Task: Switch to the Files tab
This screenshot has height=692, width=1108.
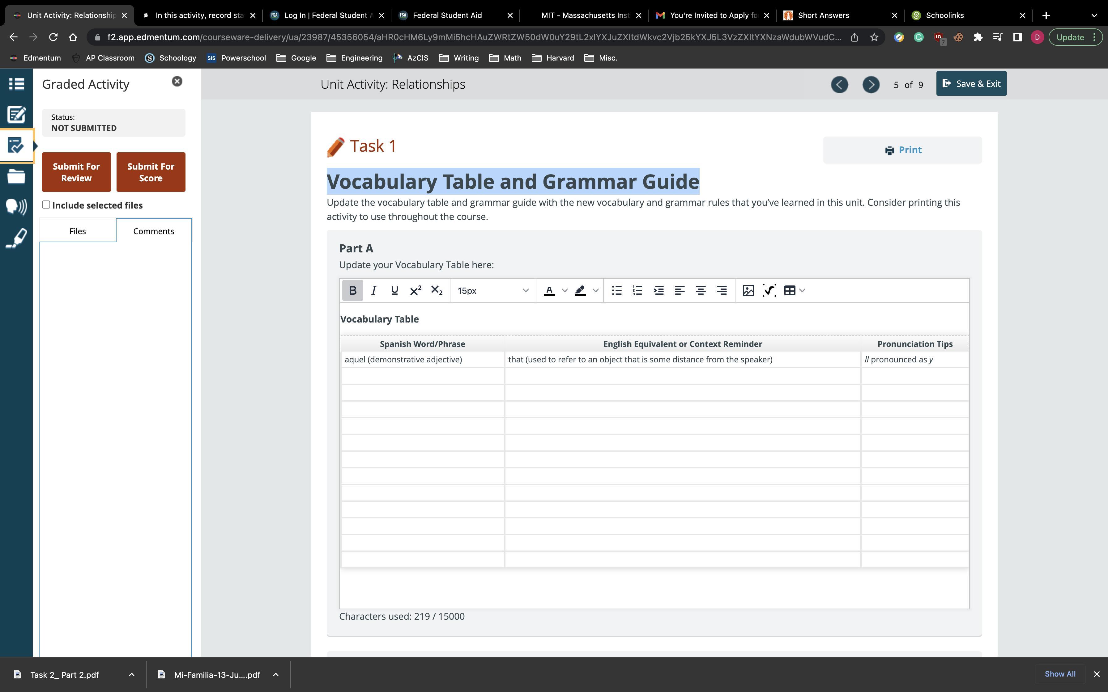Action: pos(77,231)
